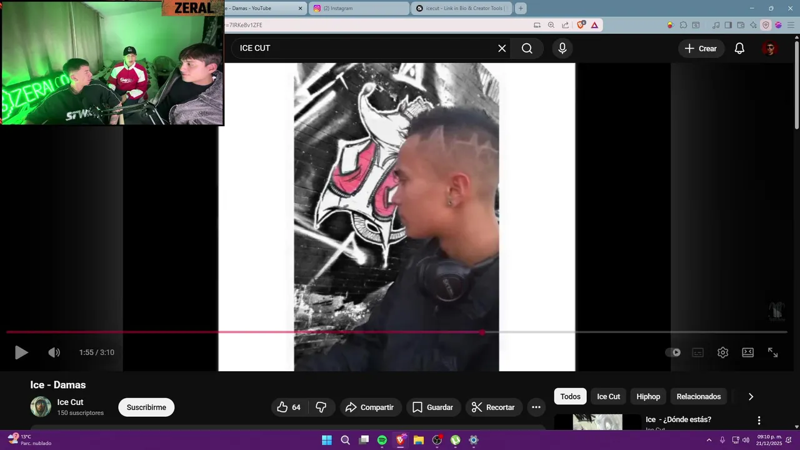Open the Ice Cut channel name link

pyautogui.click(x=70, y=402)
